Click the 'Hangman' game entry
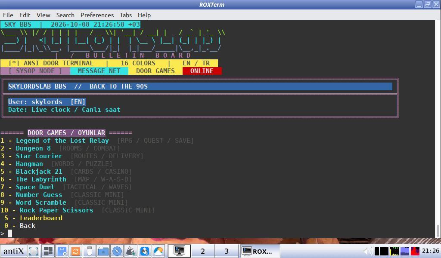This screenshot has height=258, width=441. 29,164
